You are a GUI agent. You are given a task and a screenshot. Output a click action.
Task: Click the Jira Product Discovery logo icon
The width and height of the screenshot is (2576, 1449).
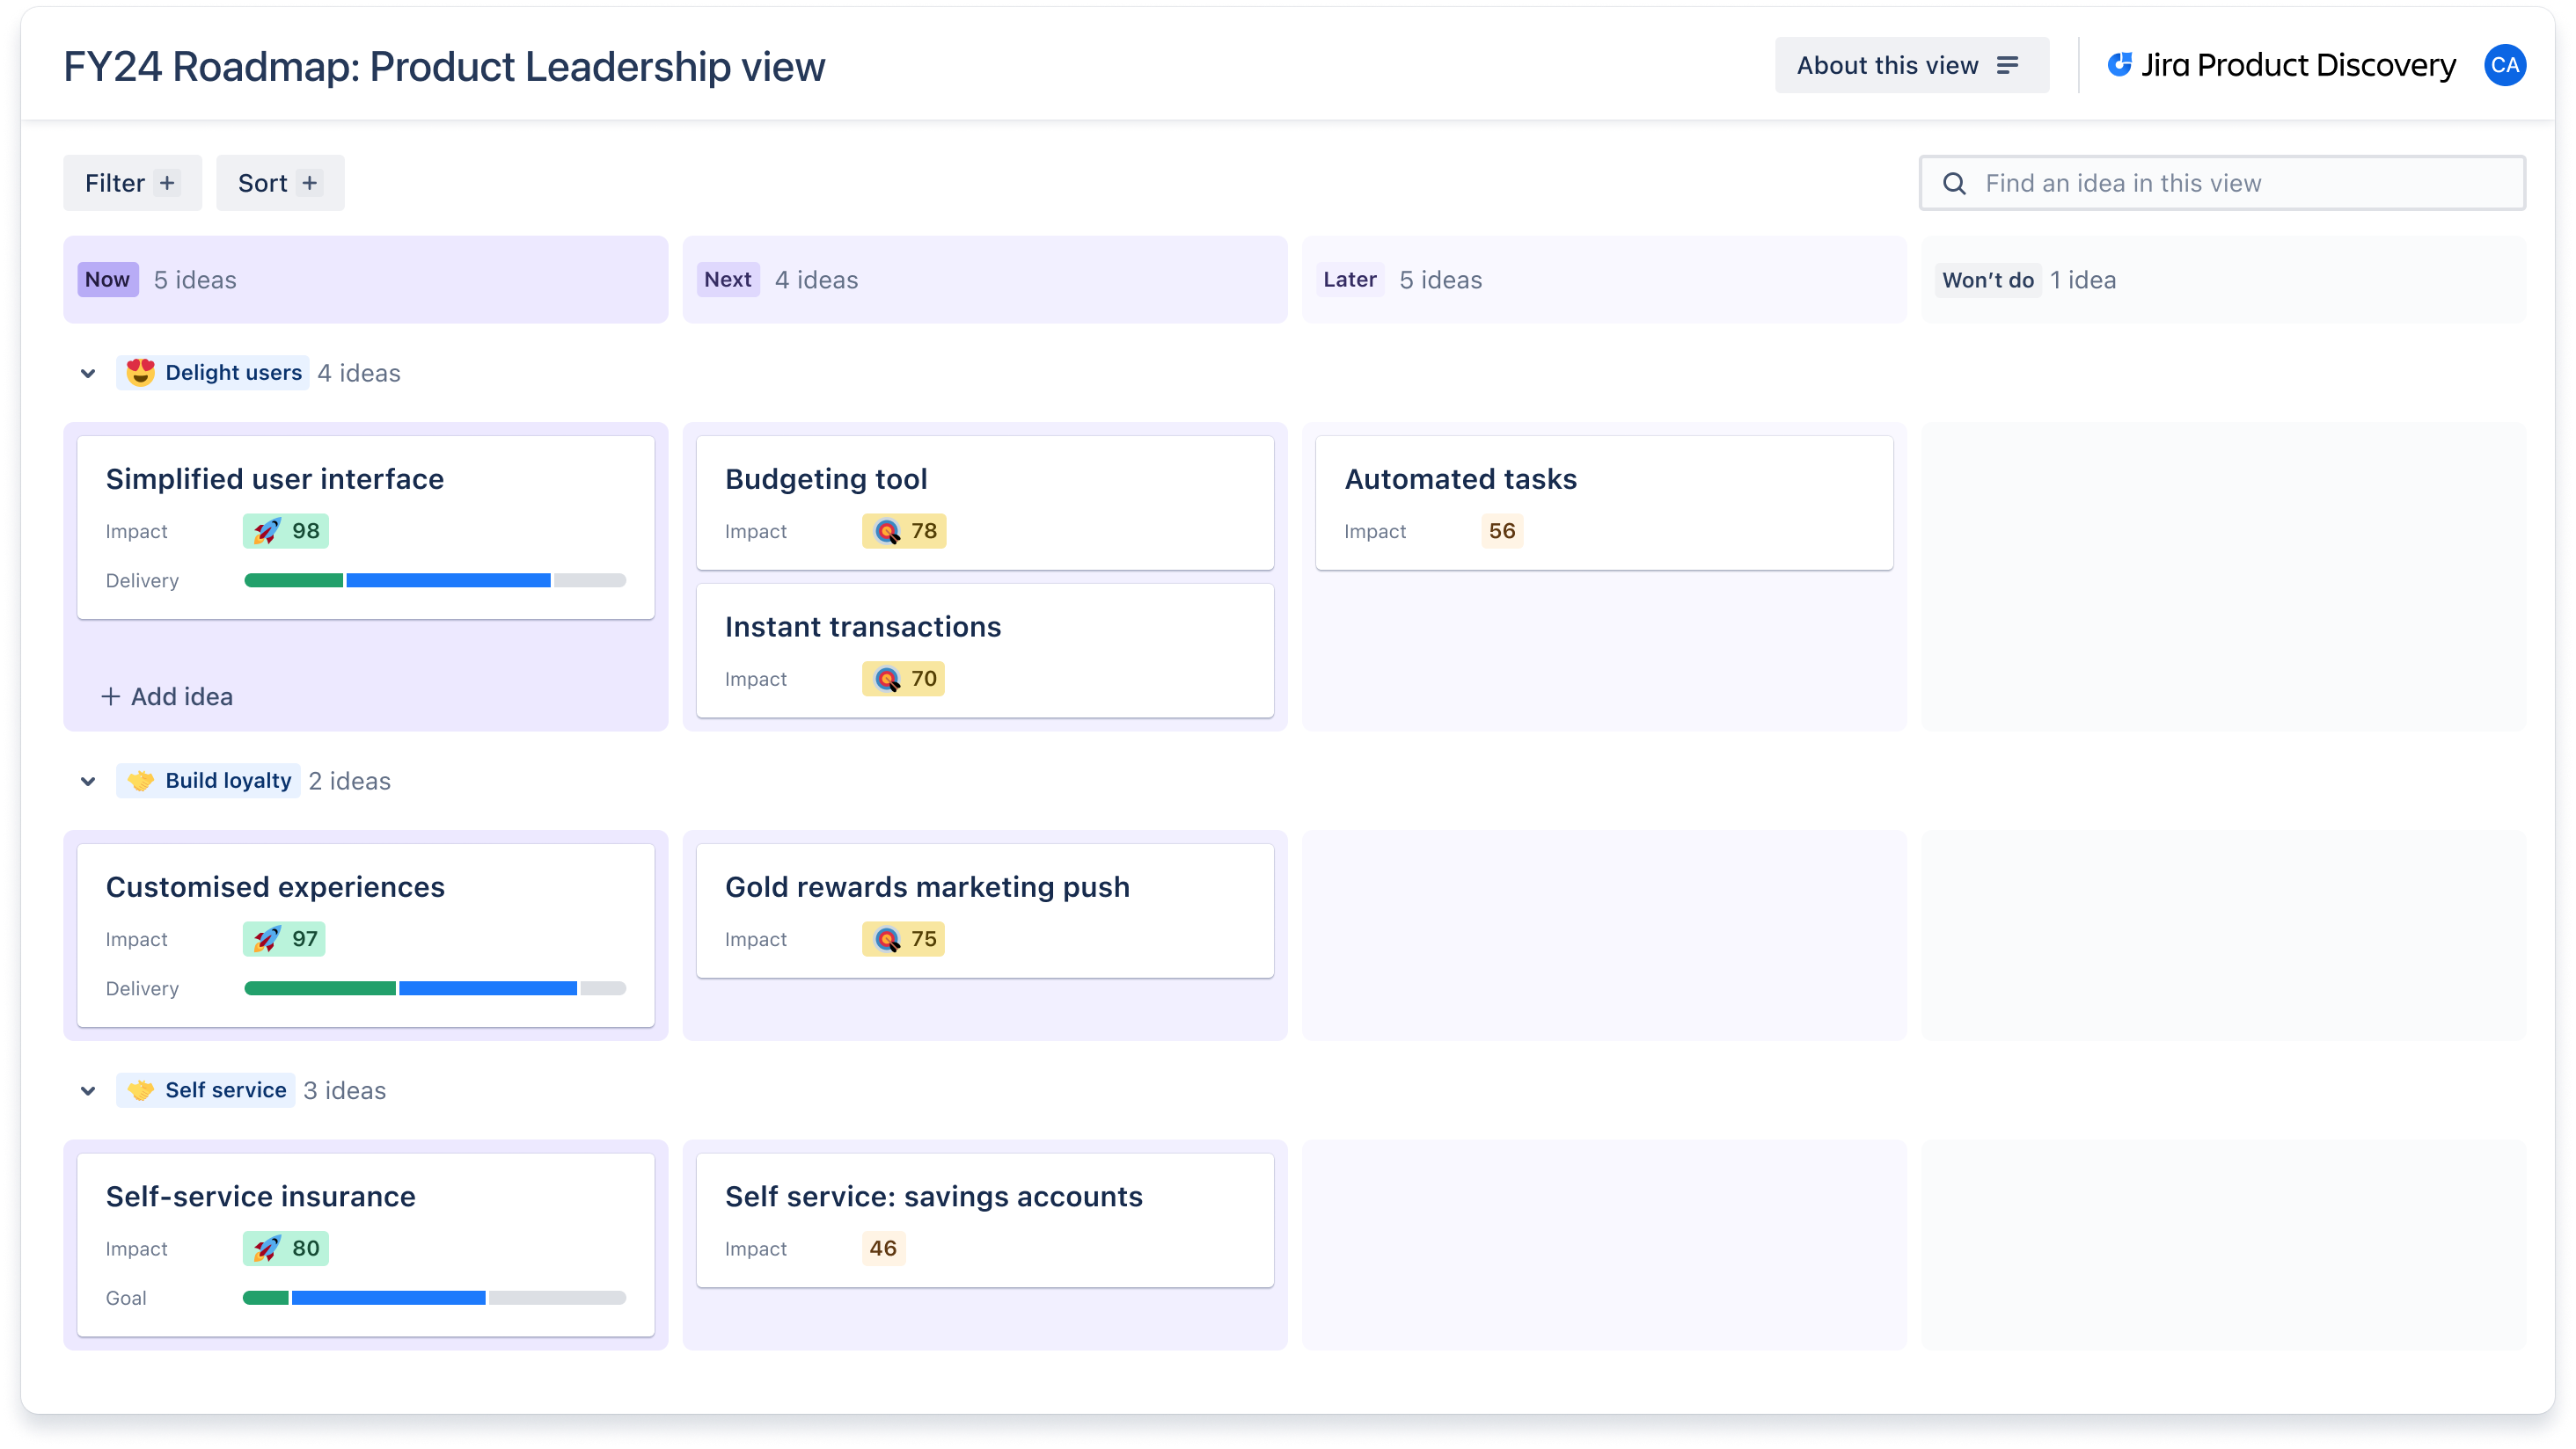click(2120, 65)
